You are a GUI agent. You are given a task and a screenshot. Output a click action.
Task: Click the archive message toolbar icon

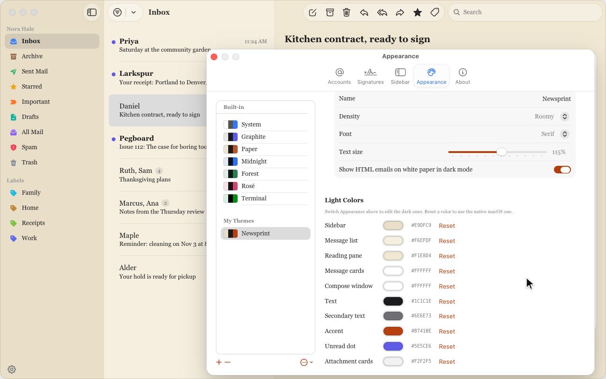coord(330,12)
